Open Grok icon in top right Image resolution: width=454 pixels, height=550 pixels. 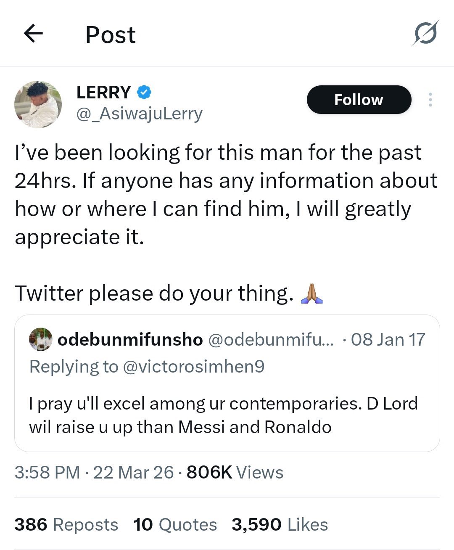[x=425, y=33]
